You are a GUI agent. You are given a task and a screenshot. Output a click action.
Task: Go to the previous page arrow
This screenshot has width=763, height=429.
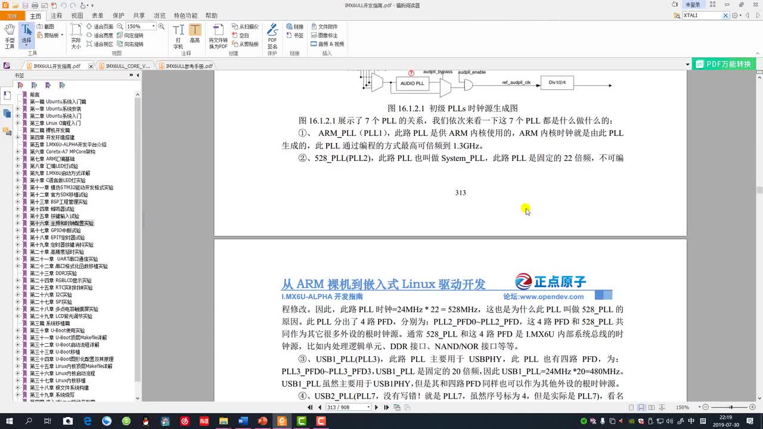pos(320,408)
